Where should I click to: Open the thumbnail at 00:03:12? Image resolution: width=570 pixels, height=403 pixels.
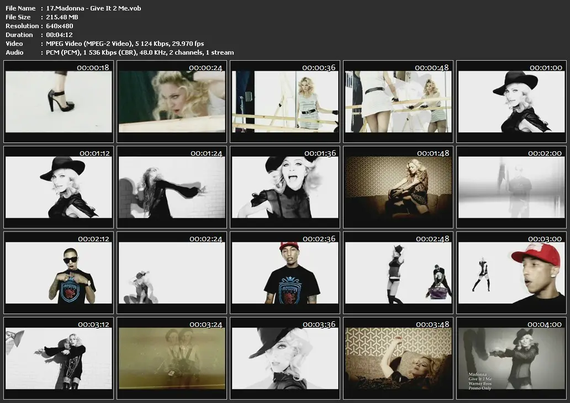59,358
